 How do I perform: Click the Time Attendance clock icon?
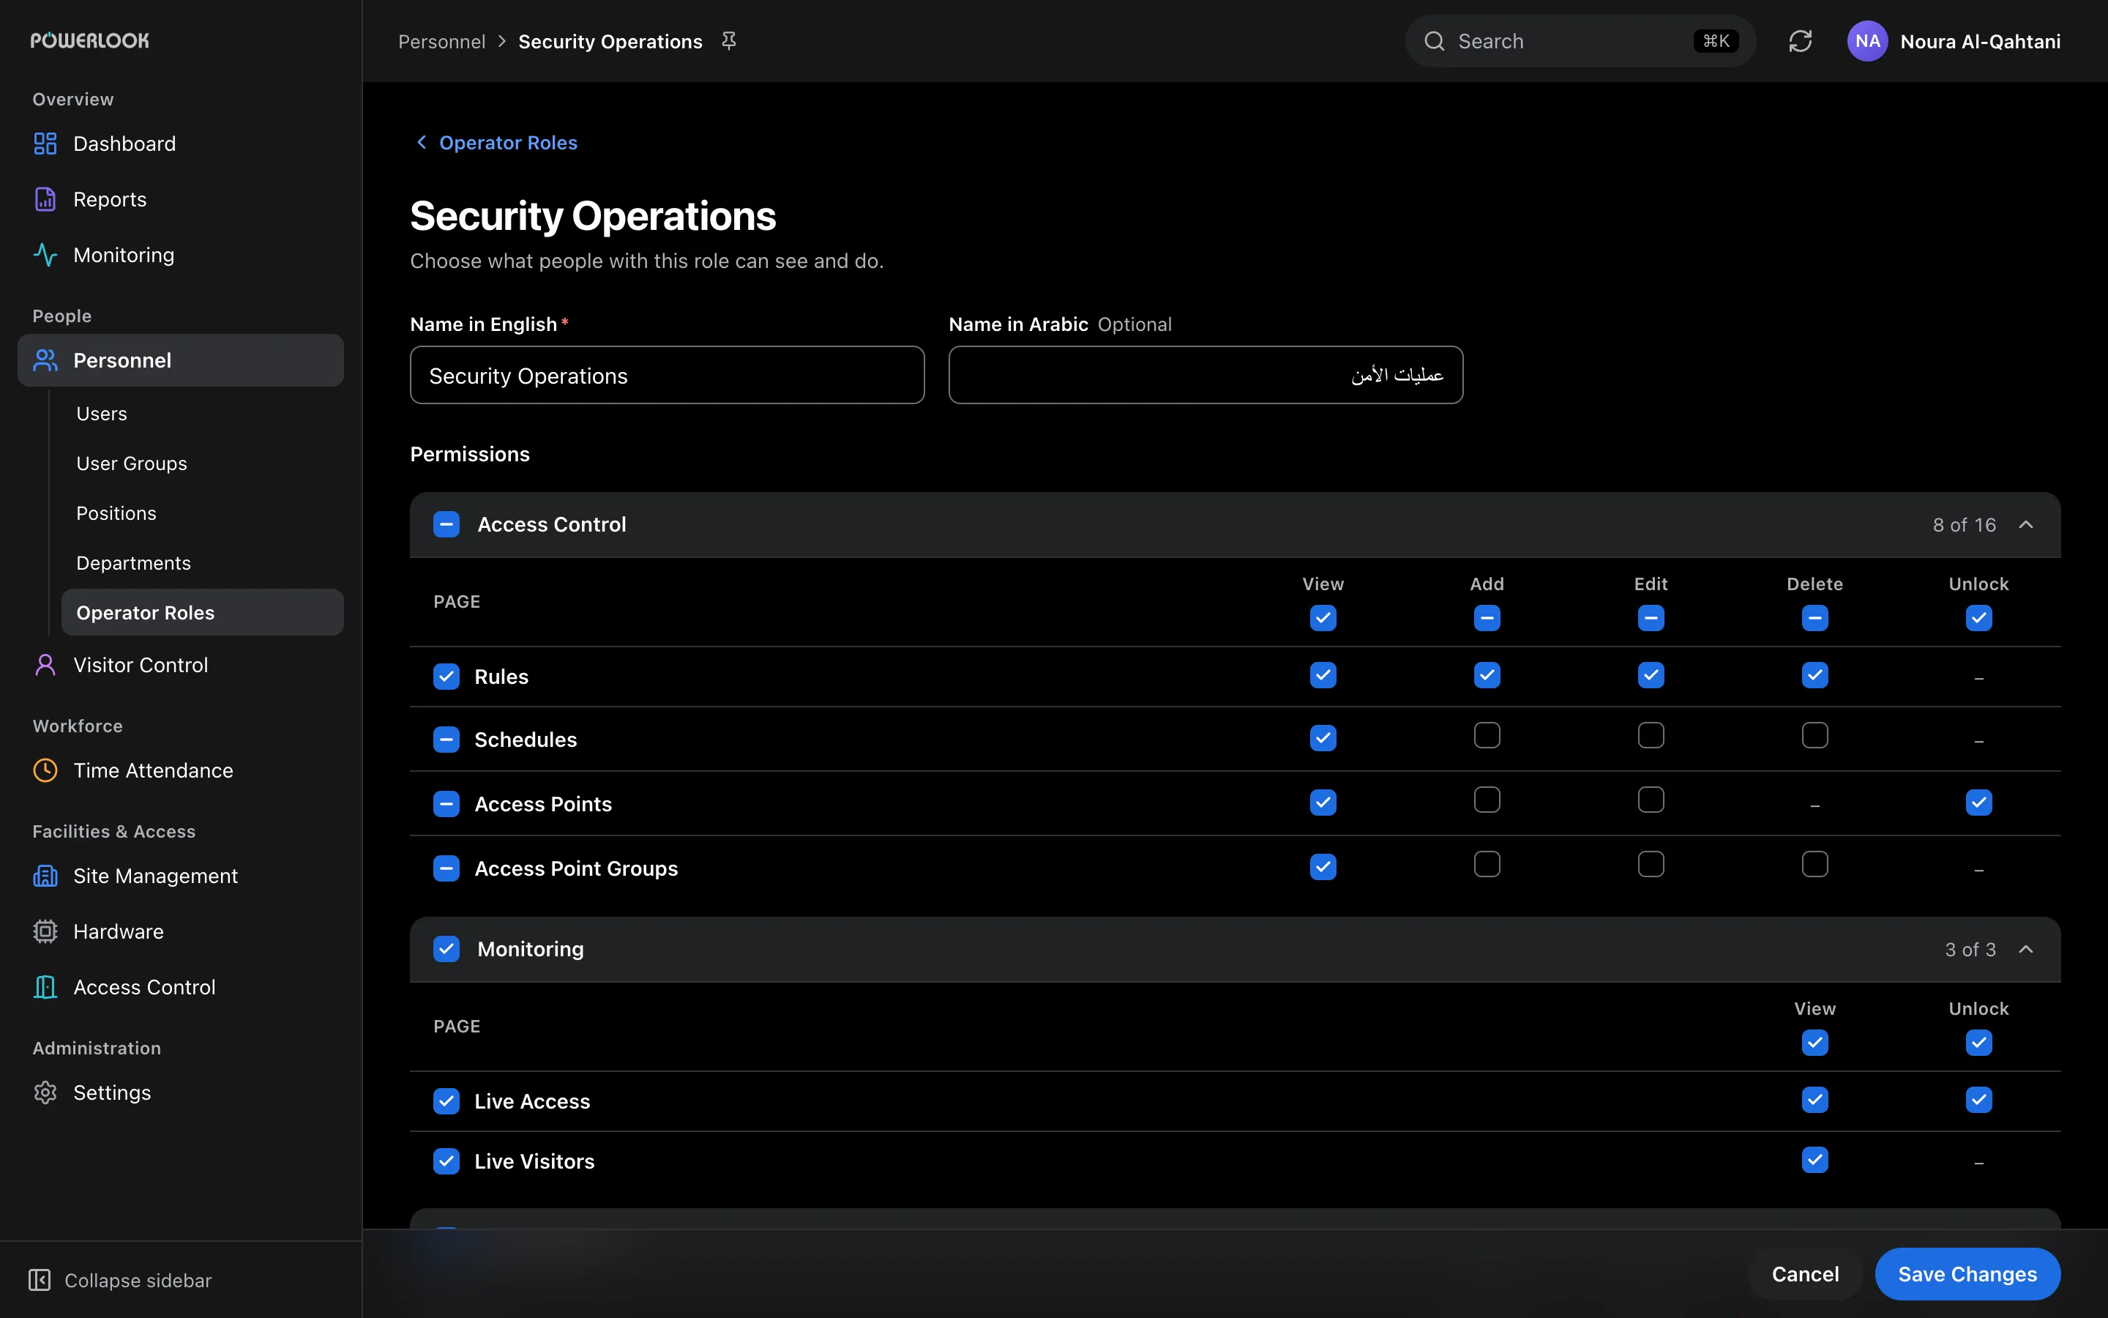pos(45,770)
